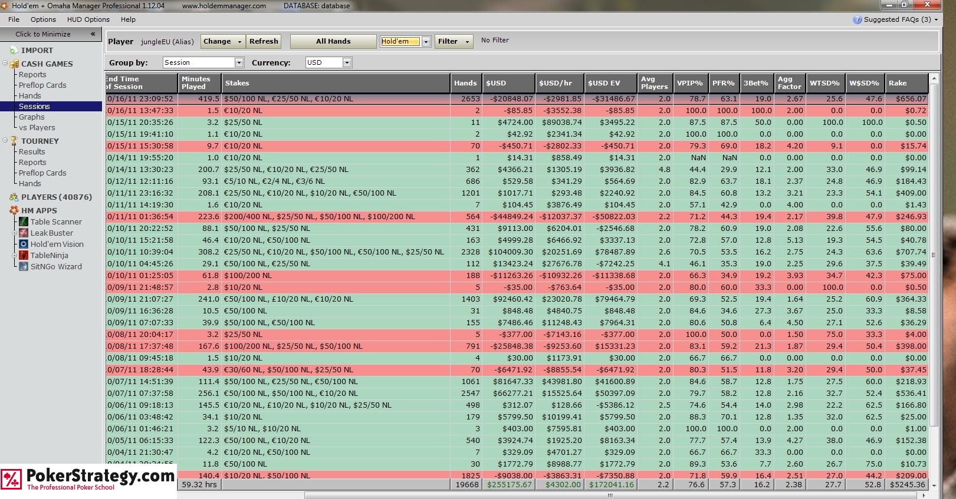
Task: Click the $255175.67 total cell
Action: click(508, 485)
